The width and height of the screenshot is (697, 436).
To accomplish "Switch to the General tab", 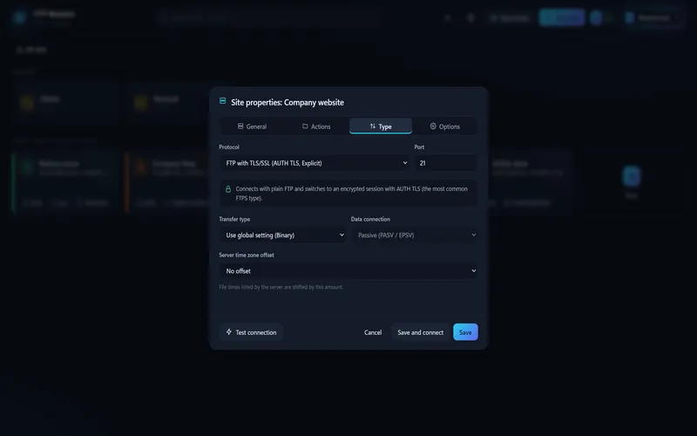I will tap(252, 126).
